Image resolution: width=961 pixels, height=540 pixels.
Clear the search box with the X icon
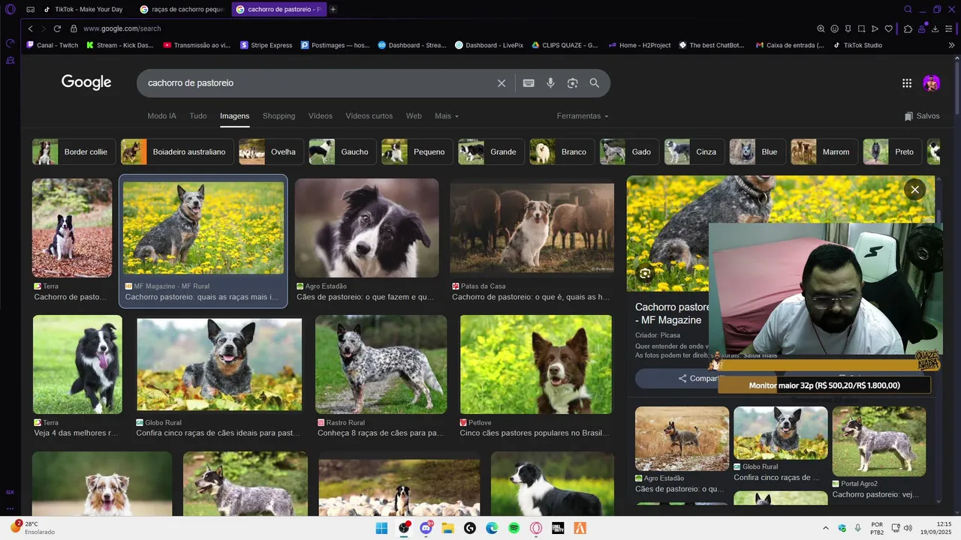(x=502, y=83)
